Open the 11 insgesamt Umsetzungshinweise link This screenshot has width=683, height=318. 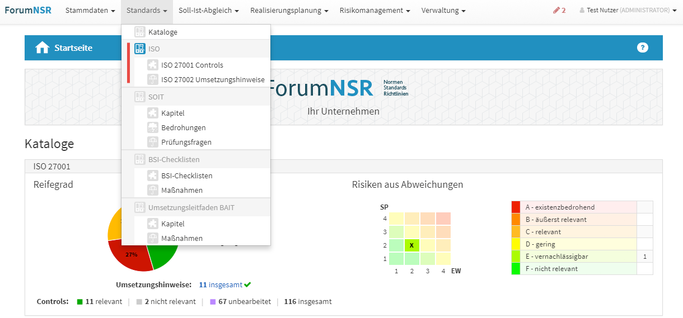click(x=221, y=284)
